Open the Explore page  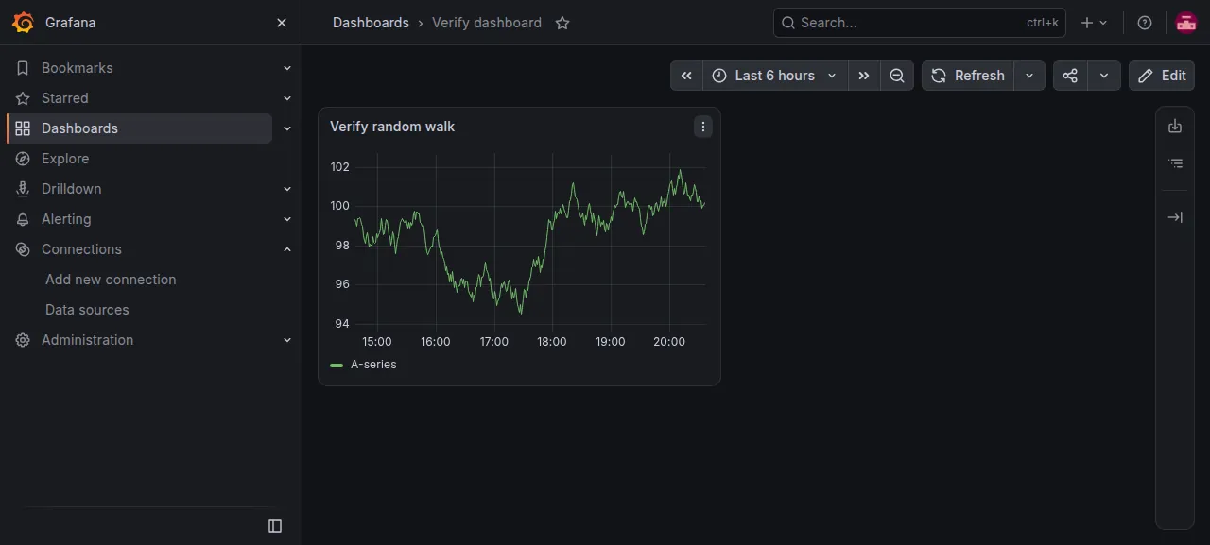[x=65, y=159]
